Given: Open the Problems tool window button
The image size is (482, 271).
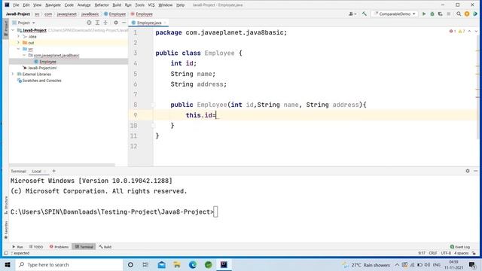Looking at the screenshot, I should tap(59, 247).
